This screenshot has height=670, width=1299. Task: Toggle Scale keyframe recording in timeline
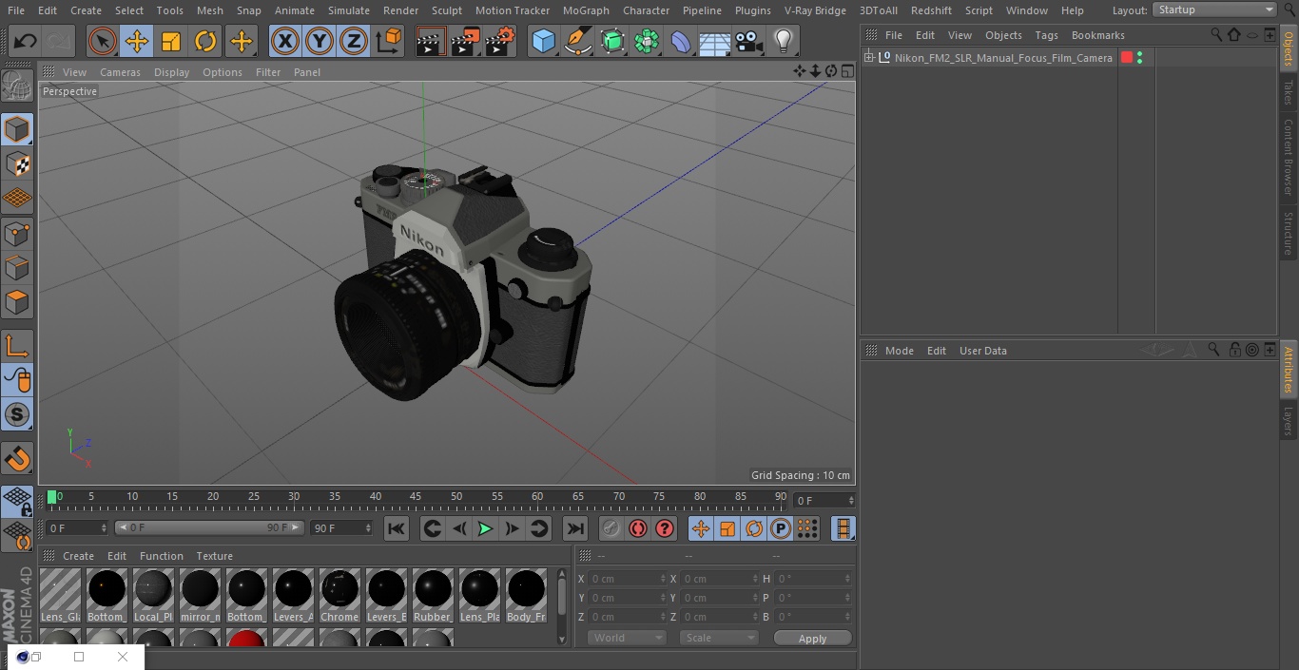(x=727, y=528)
